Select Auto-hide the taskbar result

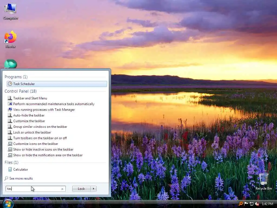pyautogui.click(x=29, y=115)
